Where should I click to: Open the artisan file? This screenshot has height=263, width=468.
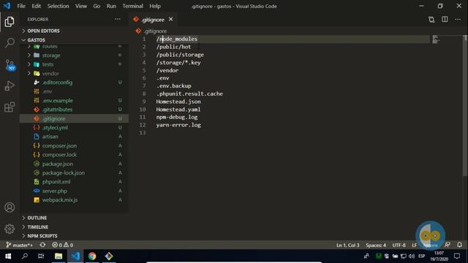pos(50,137)
